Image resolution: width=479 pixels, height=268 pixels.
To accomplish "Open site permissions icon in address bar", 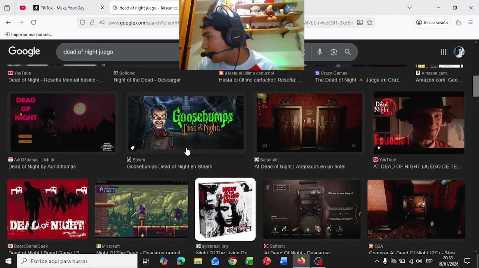I will coord(102,23).
